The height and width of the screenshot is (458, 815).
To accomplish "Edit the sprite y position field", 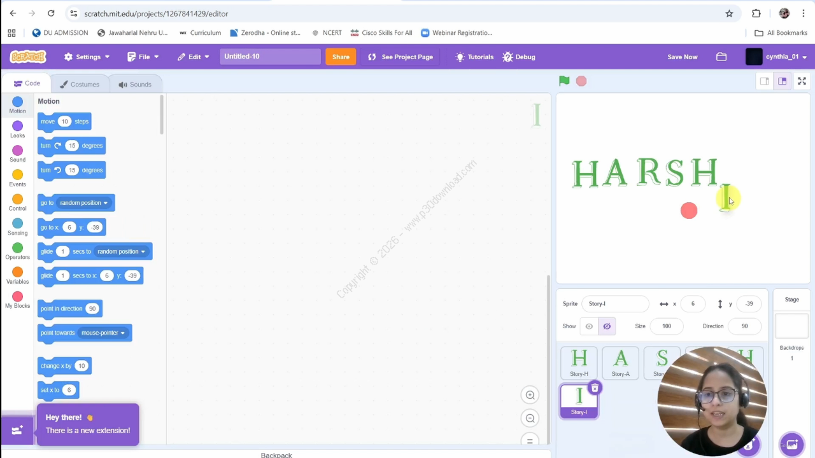I will (749, 304).
